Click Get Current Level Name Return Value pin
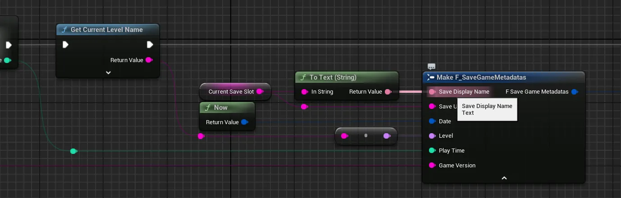The width and height of the screenshot is (621, 198). 149,60
